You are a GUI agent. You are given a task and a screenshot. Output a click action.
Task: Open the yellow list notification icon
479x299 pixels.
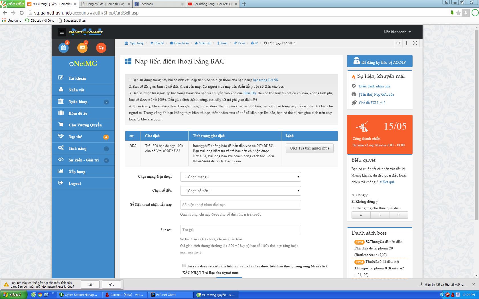pos(82,48)
